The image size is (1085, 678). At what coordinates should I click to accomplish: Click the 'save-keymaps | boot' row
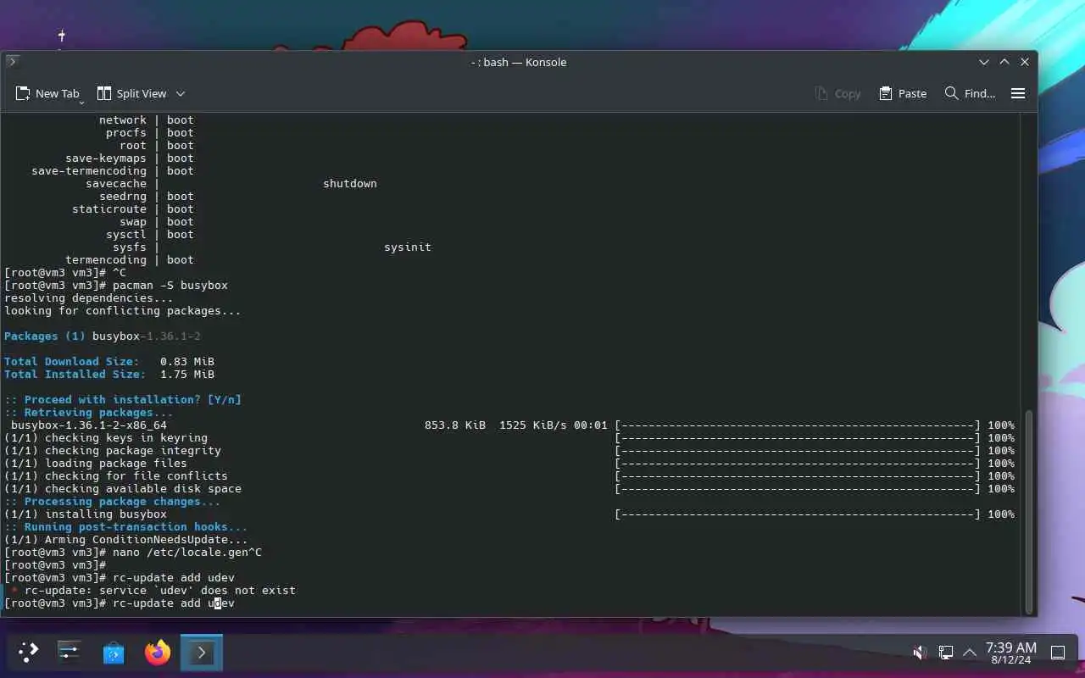tap(130, 158)
